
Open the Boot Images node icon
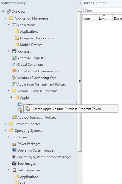tap(14, 164)
